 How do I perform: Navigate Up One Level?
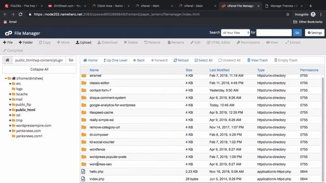click(x=115, y=60)
